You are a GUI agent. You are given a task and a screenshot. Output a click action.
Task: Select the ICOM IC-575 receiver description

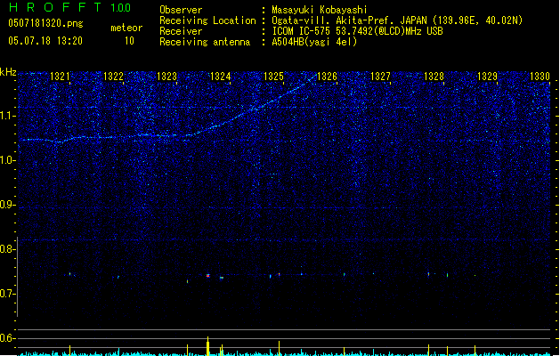(357, 31)
